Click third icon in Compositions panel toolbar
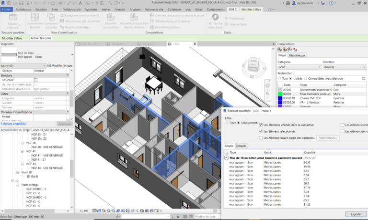Screen dimensions: 368x220 pyautogui.click(x=289, y=49)
